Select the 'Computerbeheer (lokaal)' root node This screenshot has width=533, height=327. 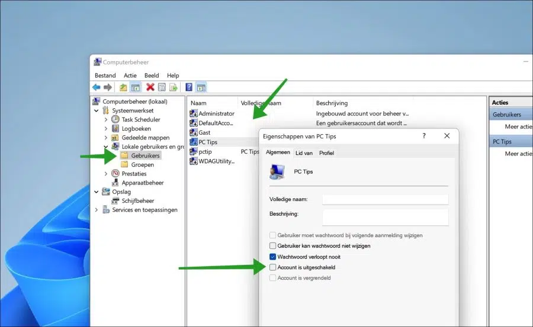[x=135, y=101]
